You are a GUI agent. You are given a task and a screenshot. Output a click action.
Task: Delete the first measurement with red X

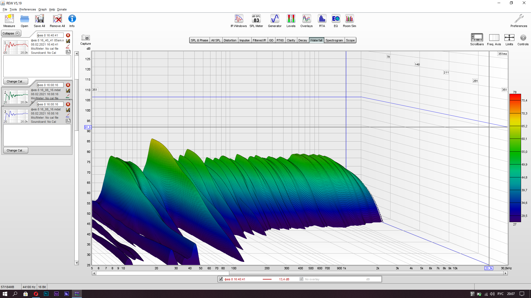(x=68, y=35)
